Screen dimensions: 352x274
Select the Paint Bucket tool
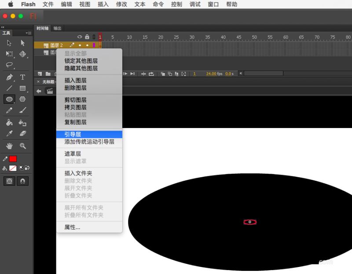click(x=9, y=123)
